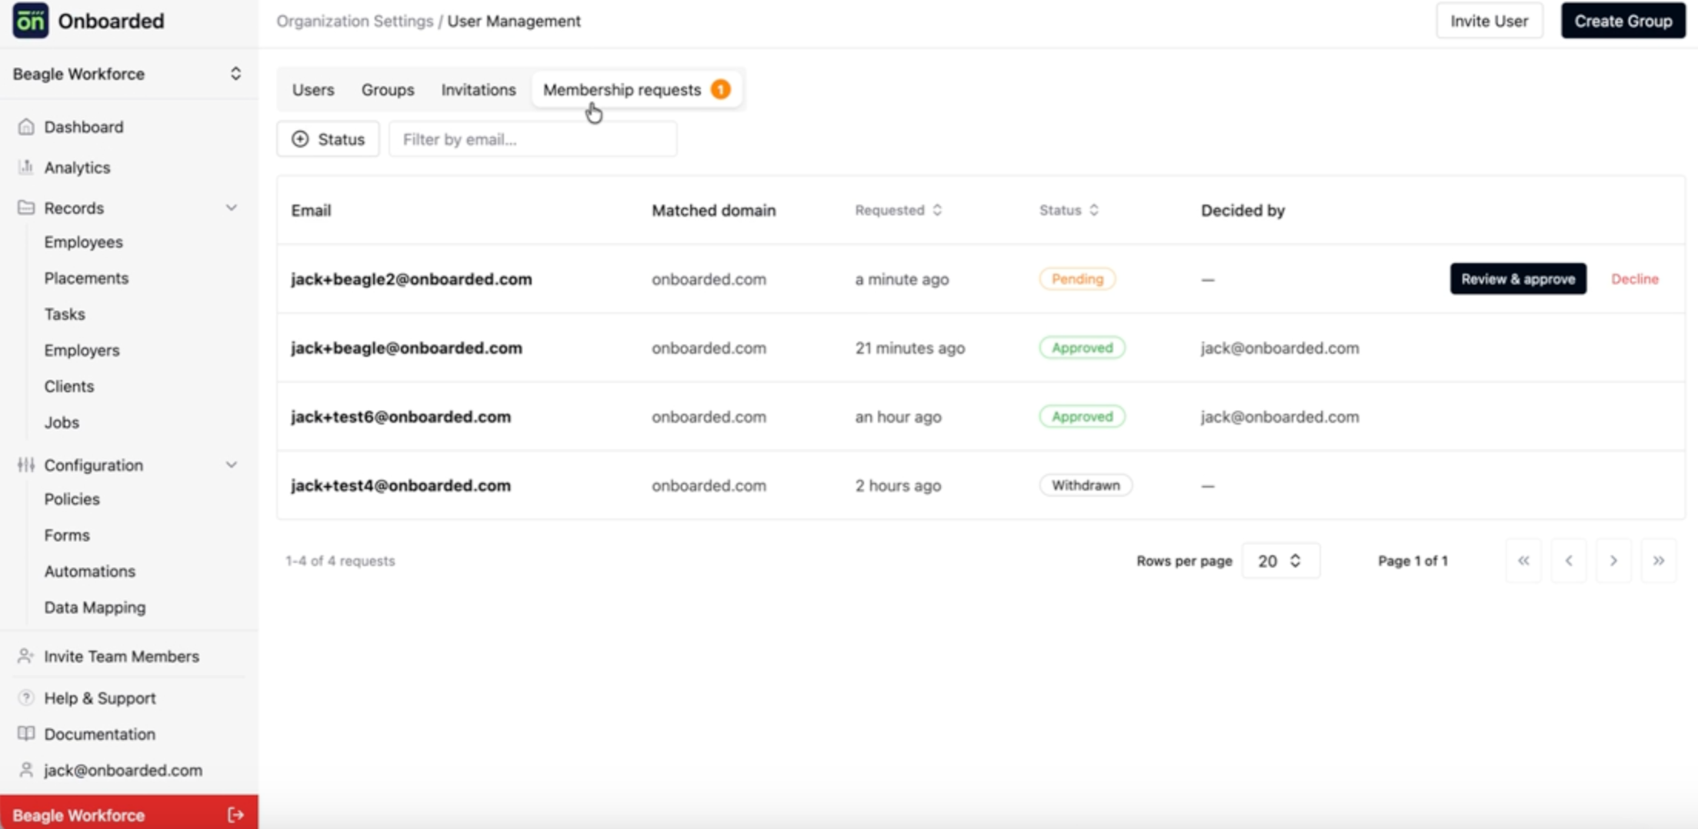Open Policies in sidebar
Viewport: 1698px width, 829px height.
pyautogui.click(x=72, y=499)
